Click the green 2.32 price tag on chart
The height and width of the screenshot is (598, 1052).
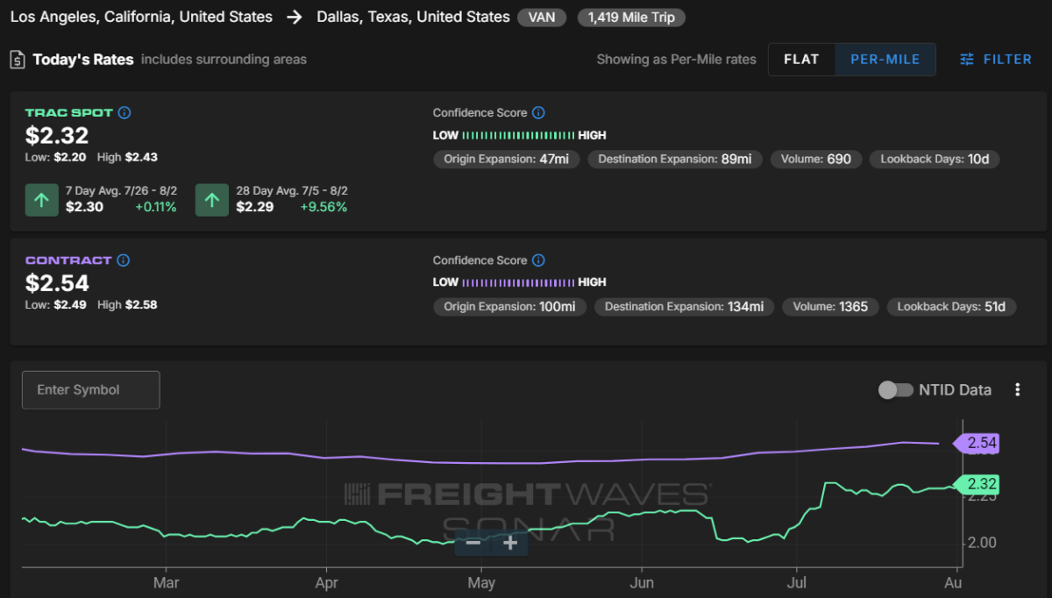click(976, 484)
